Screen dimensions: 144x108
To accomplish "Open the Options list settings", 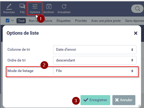I will pyautogui.click(x=35, y=9).
